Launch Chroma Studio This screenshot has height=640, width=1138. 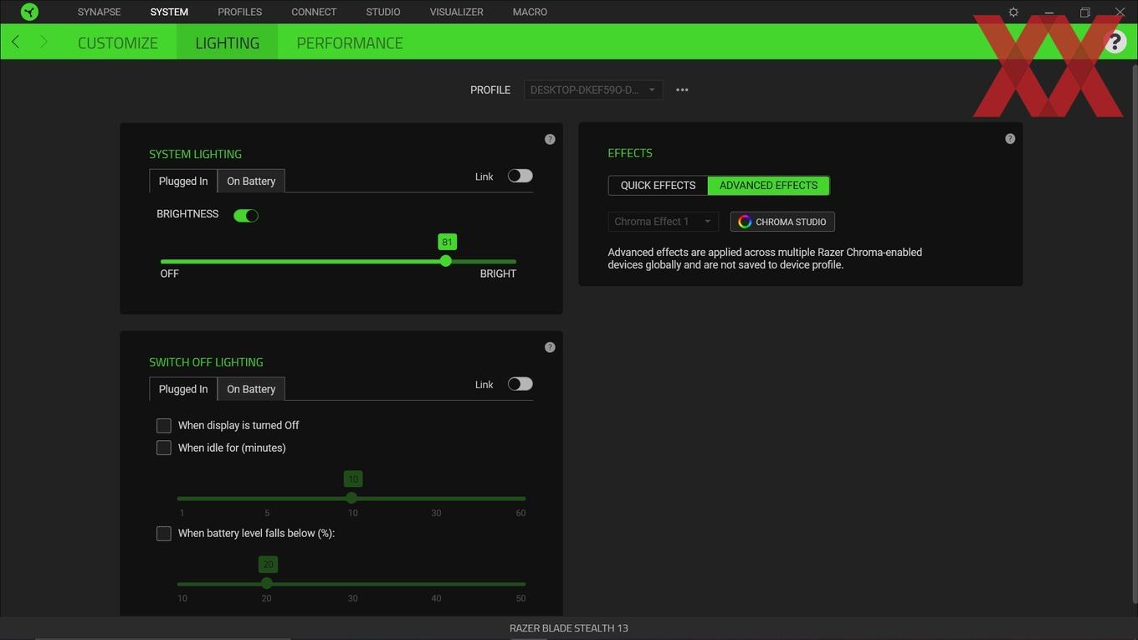[782, 222]
